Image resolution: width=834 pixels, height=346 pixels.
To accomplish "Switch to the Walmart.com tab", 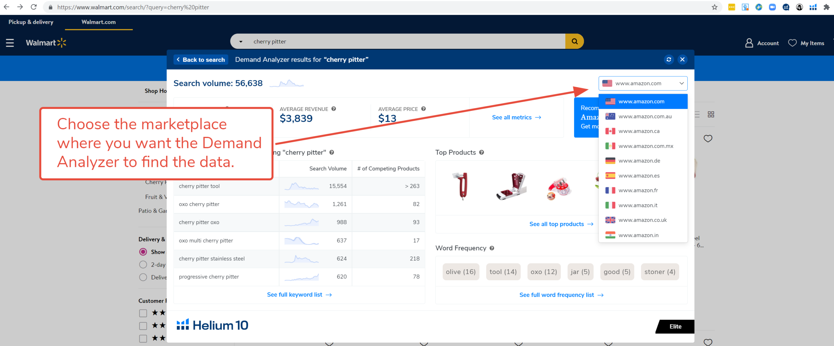I will (x=98, y=22).
